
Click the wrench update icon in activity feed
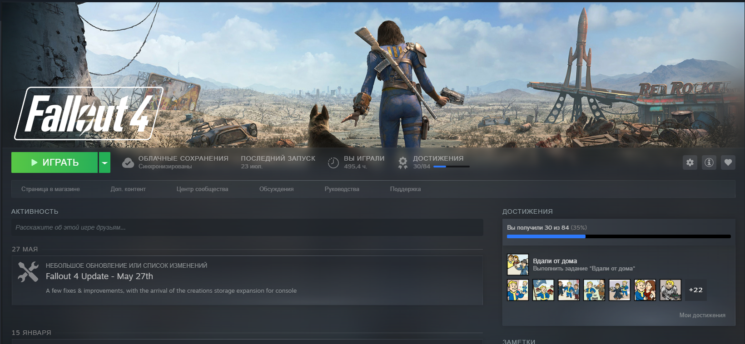[x=28, y=271]
